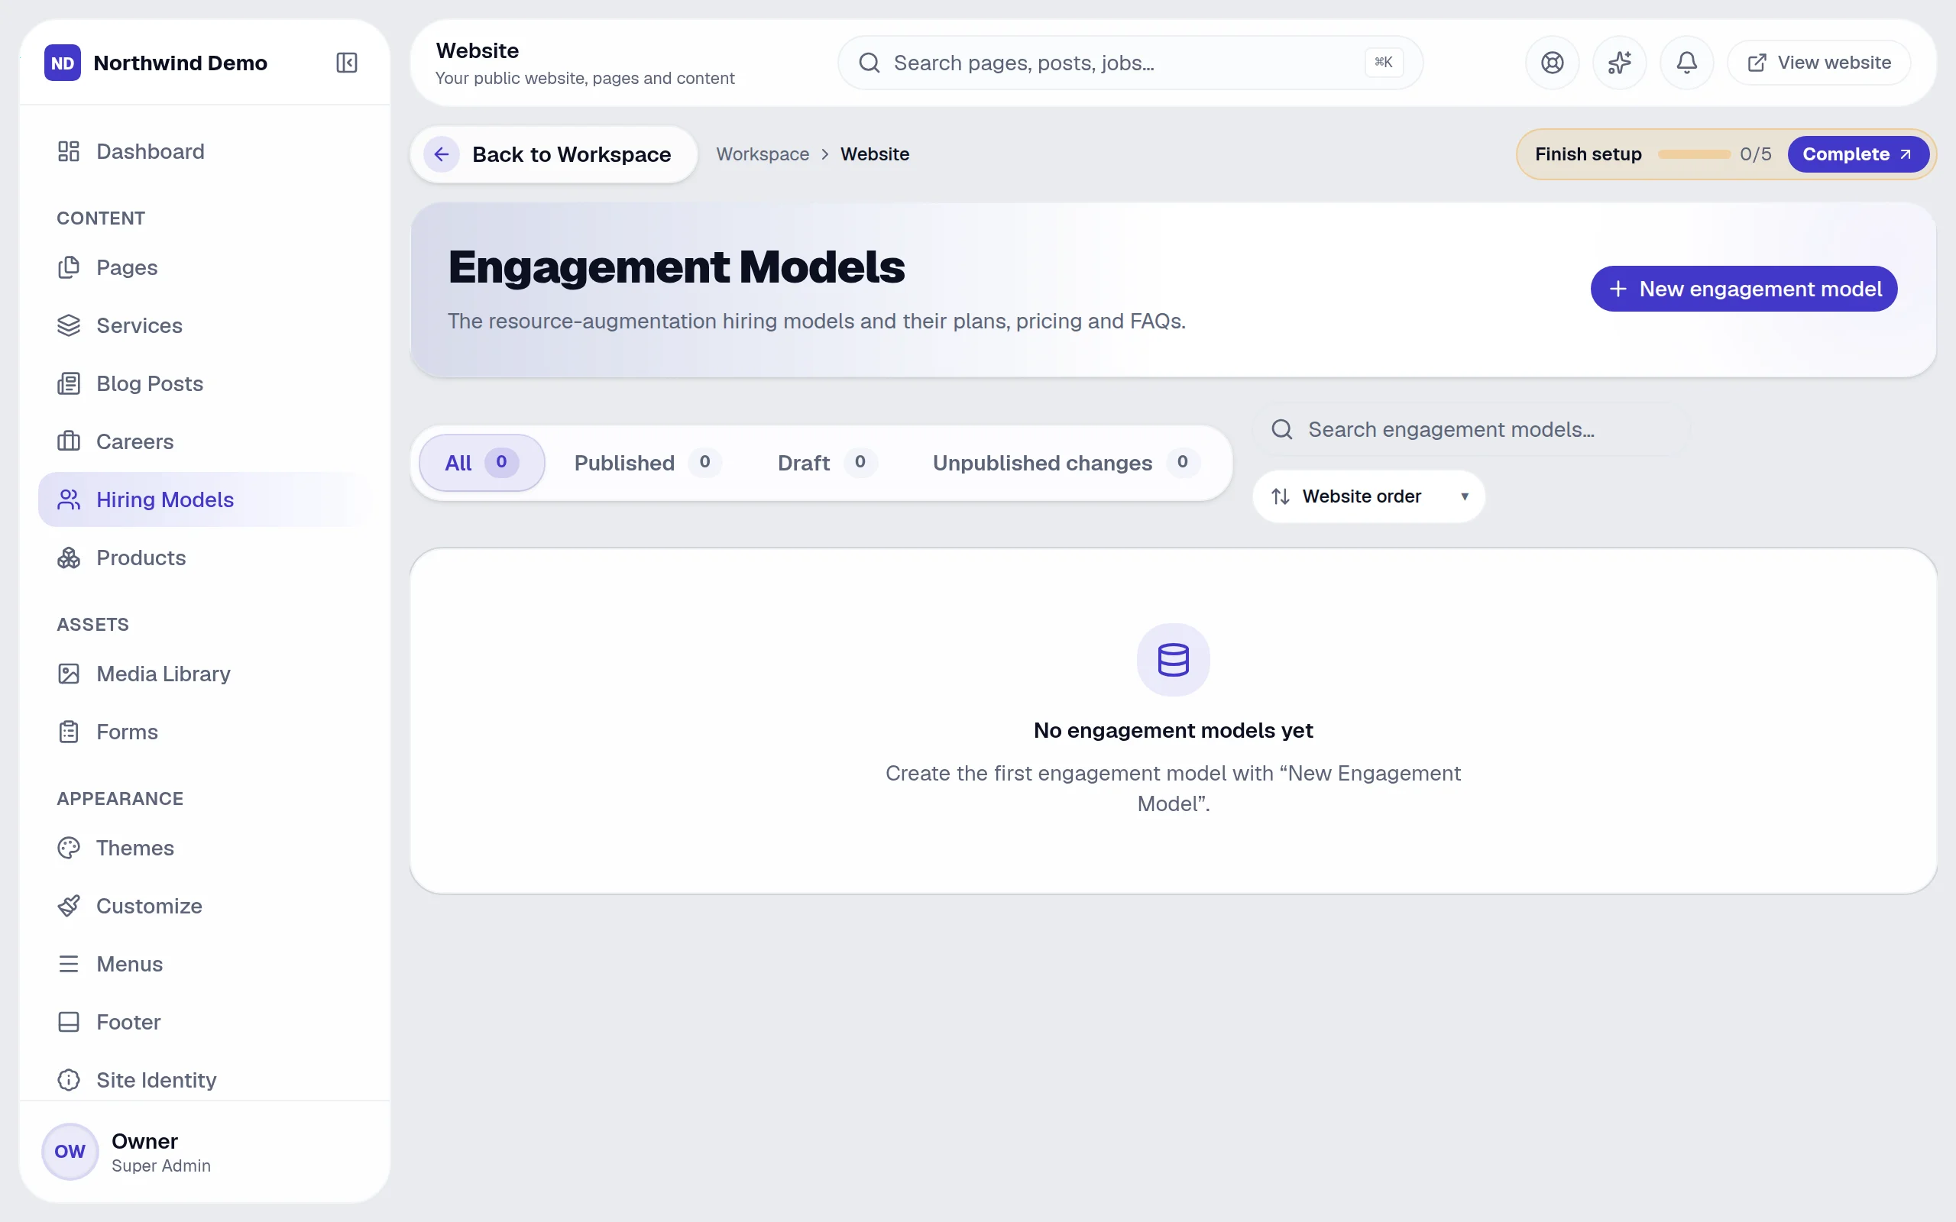Click the ND workspace logo
Image resolution: width=1956 pixels, height=1222 pixels.
[x=62, y=63]
